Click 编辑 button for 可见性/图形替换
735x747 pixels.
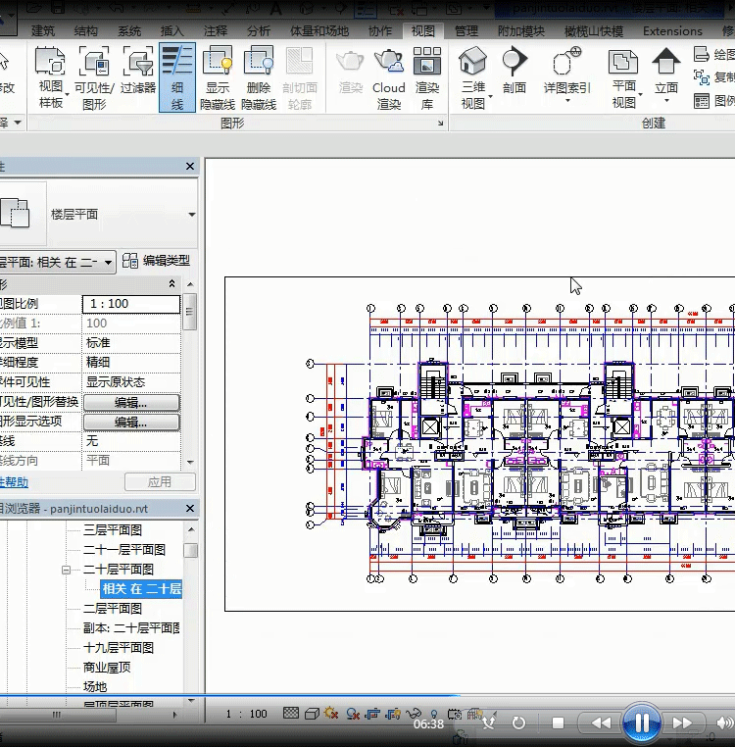pos(131,403)
